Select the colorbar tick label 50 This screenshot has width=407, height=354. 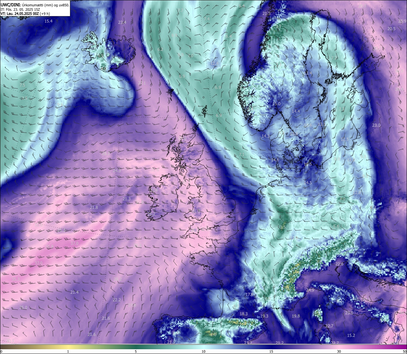point(404,351)
